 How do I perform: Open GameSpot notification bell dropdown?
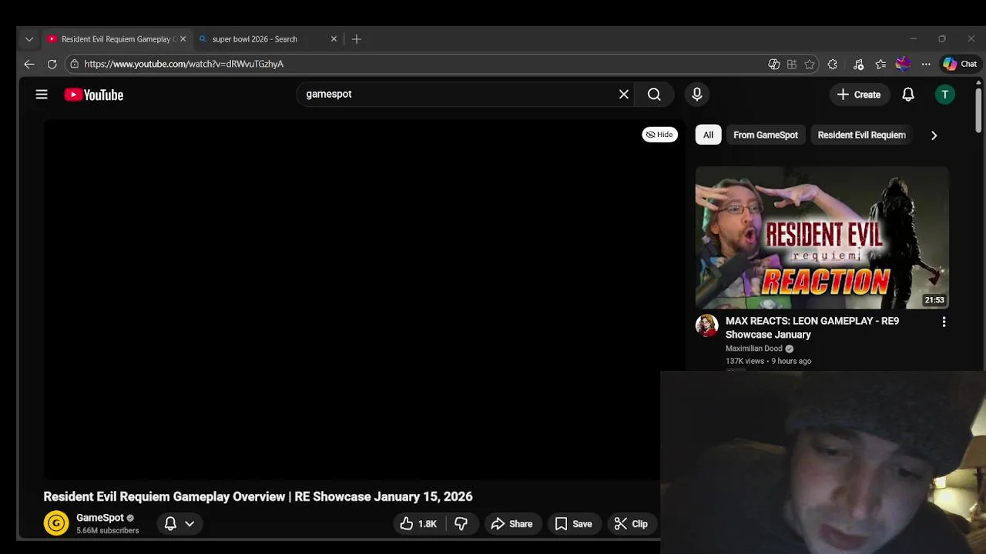(179, 524)
